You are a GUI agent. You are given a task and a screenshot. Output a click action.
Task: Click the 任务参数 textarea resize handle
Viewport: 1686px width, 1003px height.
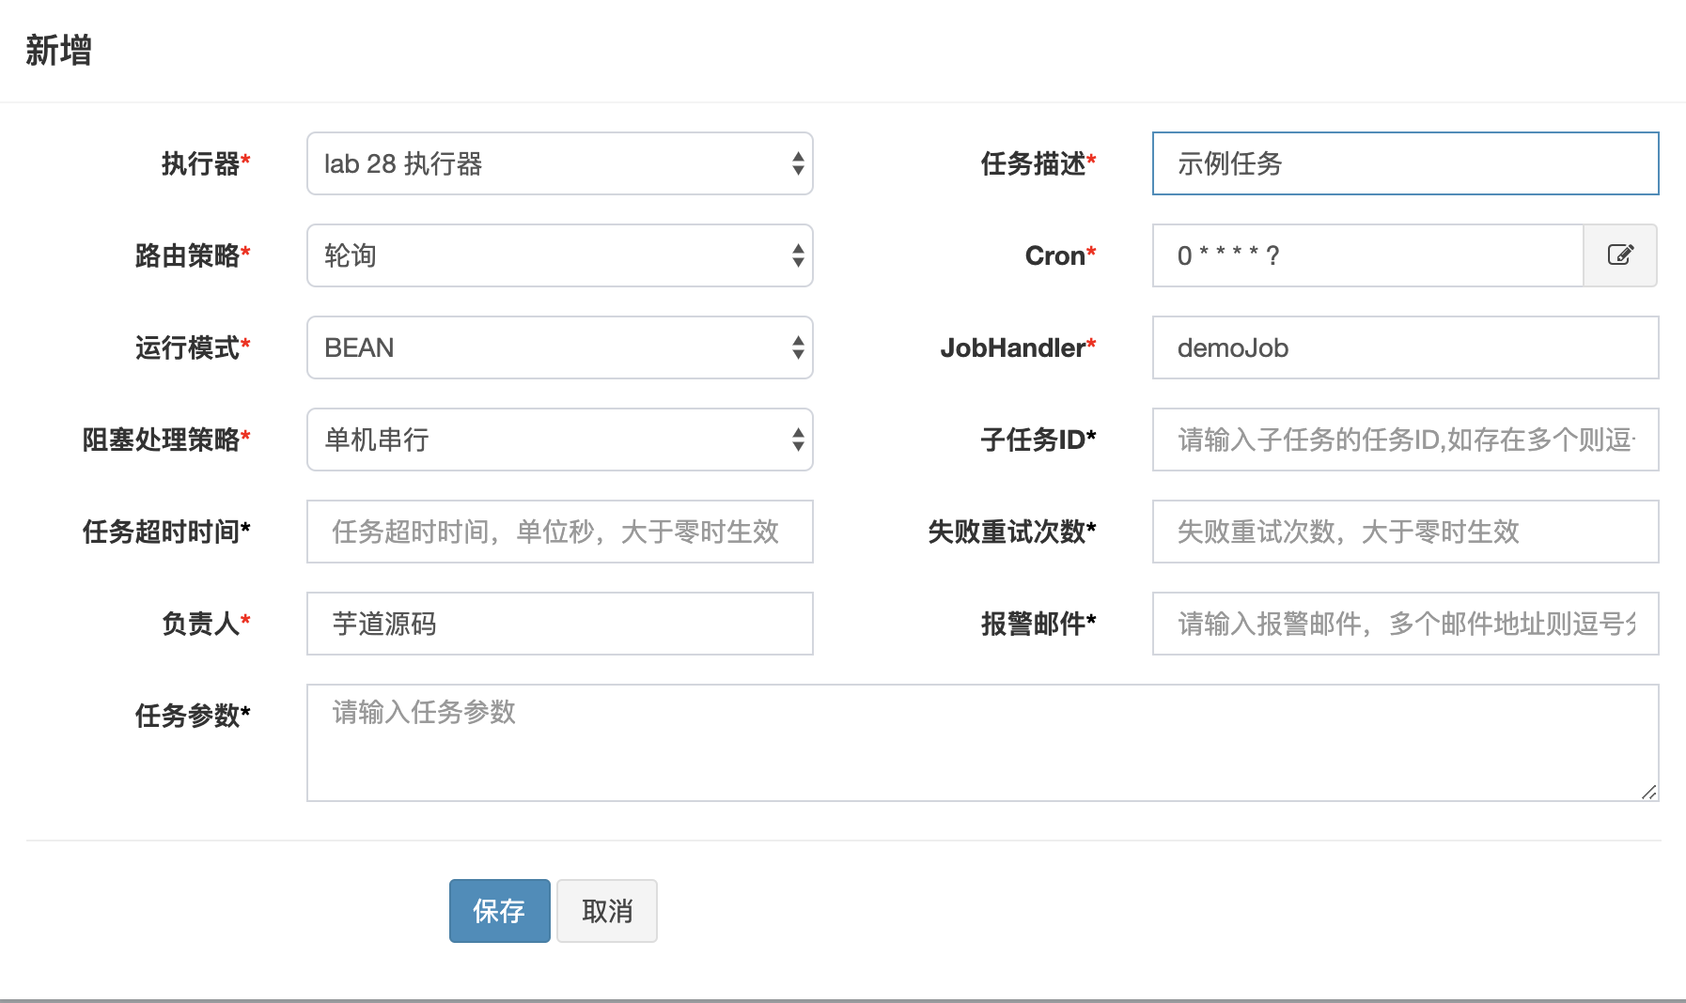pos(1649,793)
